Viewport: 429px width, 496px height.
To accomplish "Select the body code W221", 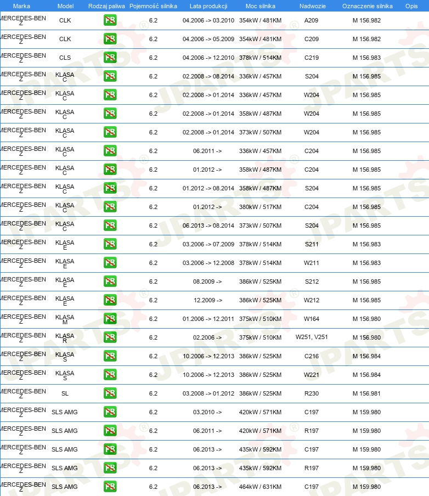I will pos(311,375).
